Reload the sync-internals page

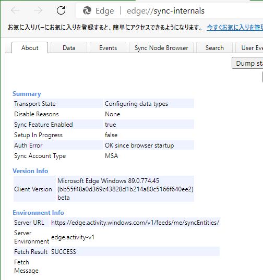[x=61, y=10]
